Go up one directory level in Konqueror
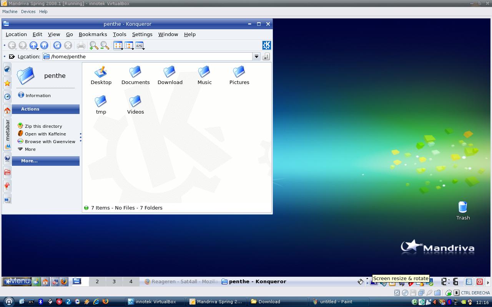Viewport: 492px width, 307px height. 33,45
